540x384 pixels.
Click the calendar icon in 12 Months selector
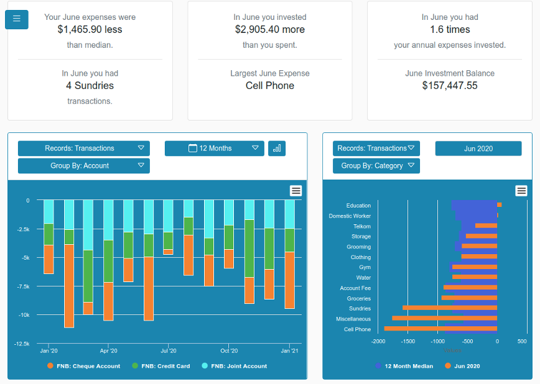(192, 149)
